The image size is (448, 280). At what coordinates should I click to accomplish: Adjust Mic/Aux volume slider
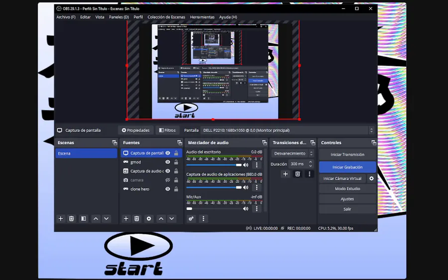[x=214, y=209]
